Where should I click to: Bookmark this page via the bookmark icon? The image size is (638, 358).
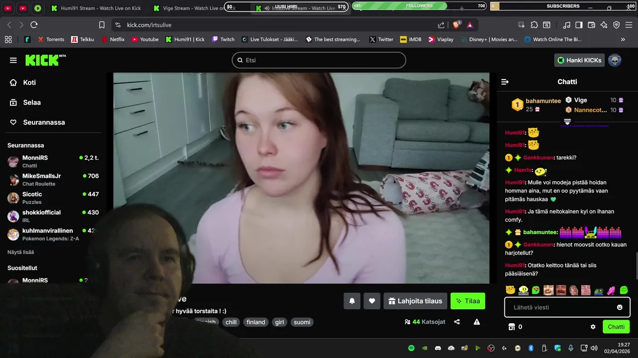pyautogui.click(x=102, y=25)
